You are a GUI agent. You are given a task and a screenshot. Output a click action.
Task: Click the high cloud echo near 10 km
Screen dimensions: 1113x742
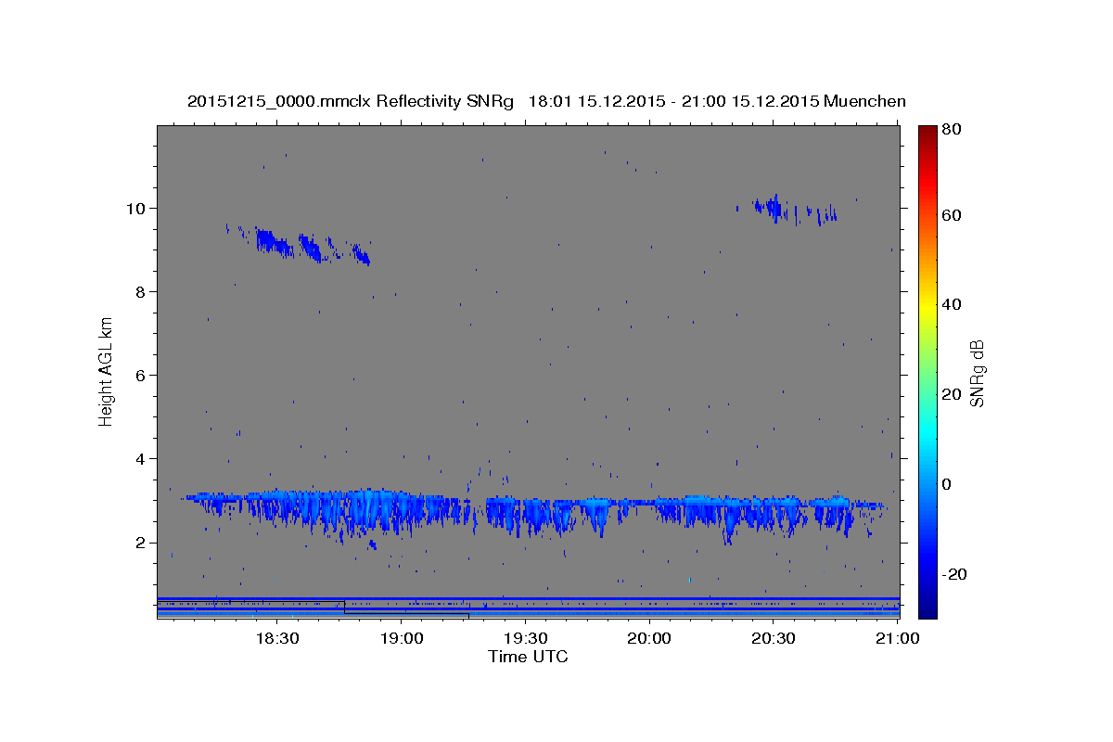pos(788,210)
